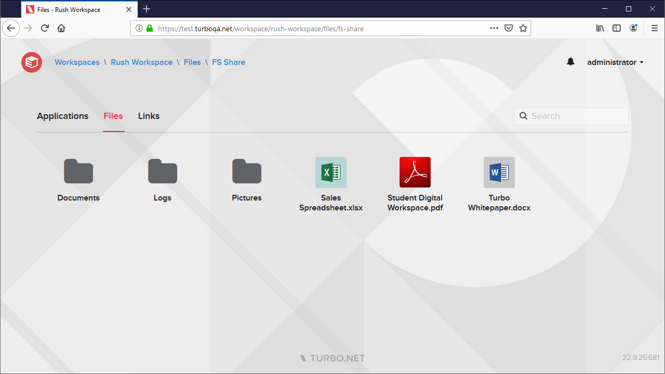The height and width of the screenshot is (374, 665).
Task: Switch to the Applications tab
Action: pos(62,116)
